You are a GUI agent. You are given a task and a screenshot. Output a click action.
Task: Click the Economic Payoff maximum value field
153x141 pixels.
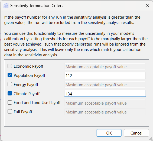pos(105,67)
